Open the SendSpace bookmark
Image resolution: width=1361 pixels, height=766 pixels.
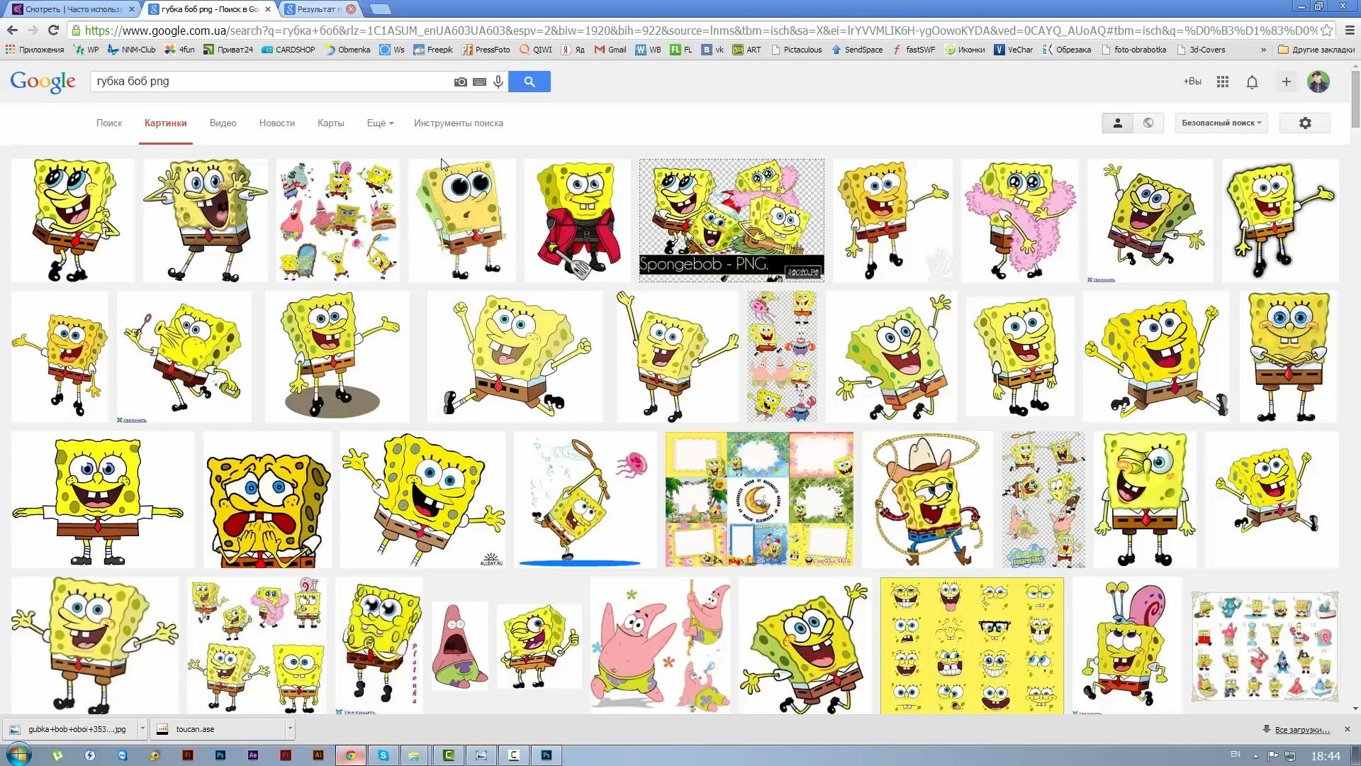point(857,50)
